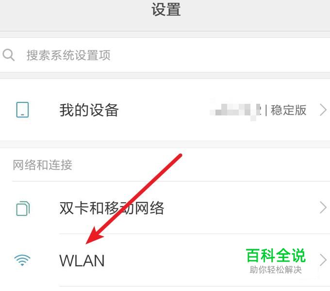Tap the 设置 page title
This screenshot has width=330, height=291.
click(x=166, y=10)
